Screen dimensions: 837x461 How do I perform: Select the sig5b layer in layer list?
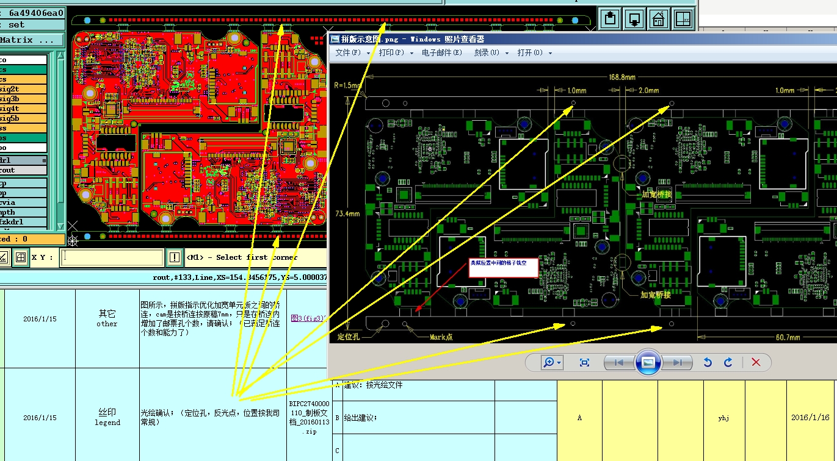pos(23,118)
